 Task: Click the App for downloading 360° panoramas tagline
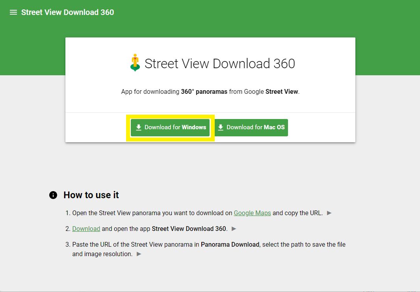pyautogui.click(x=210, y=91)
